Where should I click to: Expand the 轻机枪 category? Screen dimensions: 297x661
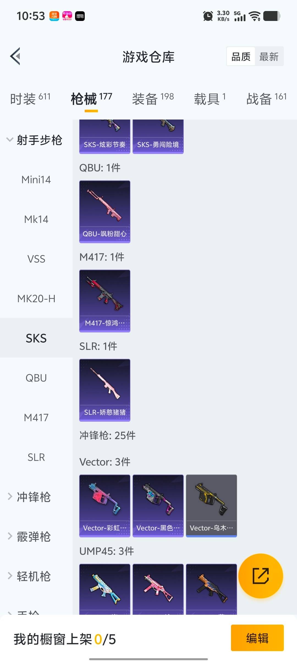[x=29, y=576]
